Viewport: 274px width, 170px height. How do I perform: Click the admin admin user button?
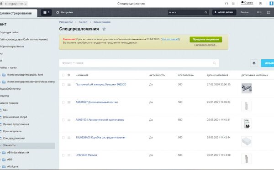click(224, 12)
